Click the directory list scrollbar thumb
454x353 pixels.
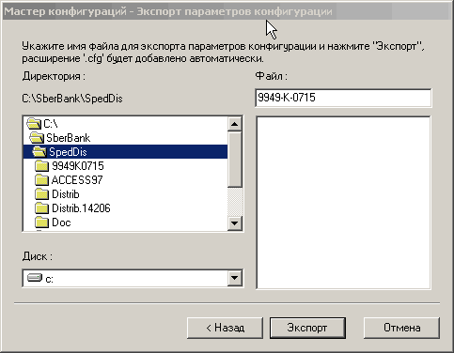(235, 160)
